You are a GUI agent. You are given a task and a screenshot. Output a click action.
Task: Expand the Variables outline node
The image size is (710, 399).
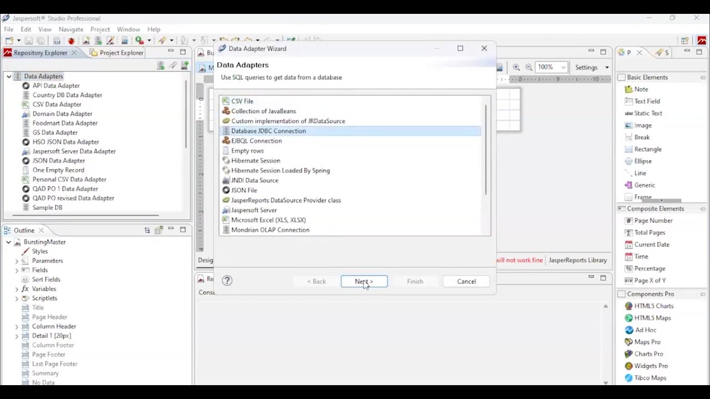click(x=17, y=289)
